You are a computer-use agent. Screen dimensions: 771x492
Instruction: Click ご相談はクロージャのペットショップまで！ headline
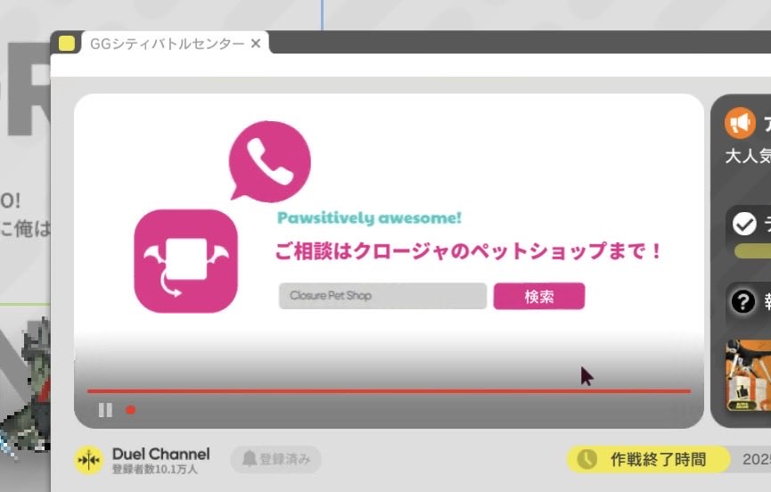(x=469, y=251)
